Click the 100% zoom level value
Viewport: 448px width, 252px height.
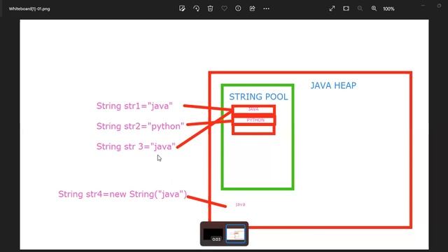click(388, 9)
